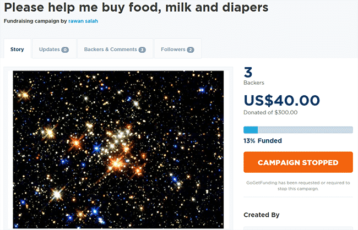Switch to the Updates tab
This screenshot has height=230, width=358.
pos(54,50)
